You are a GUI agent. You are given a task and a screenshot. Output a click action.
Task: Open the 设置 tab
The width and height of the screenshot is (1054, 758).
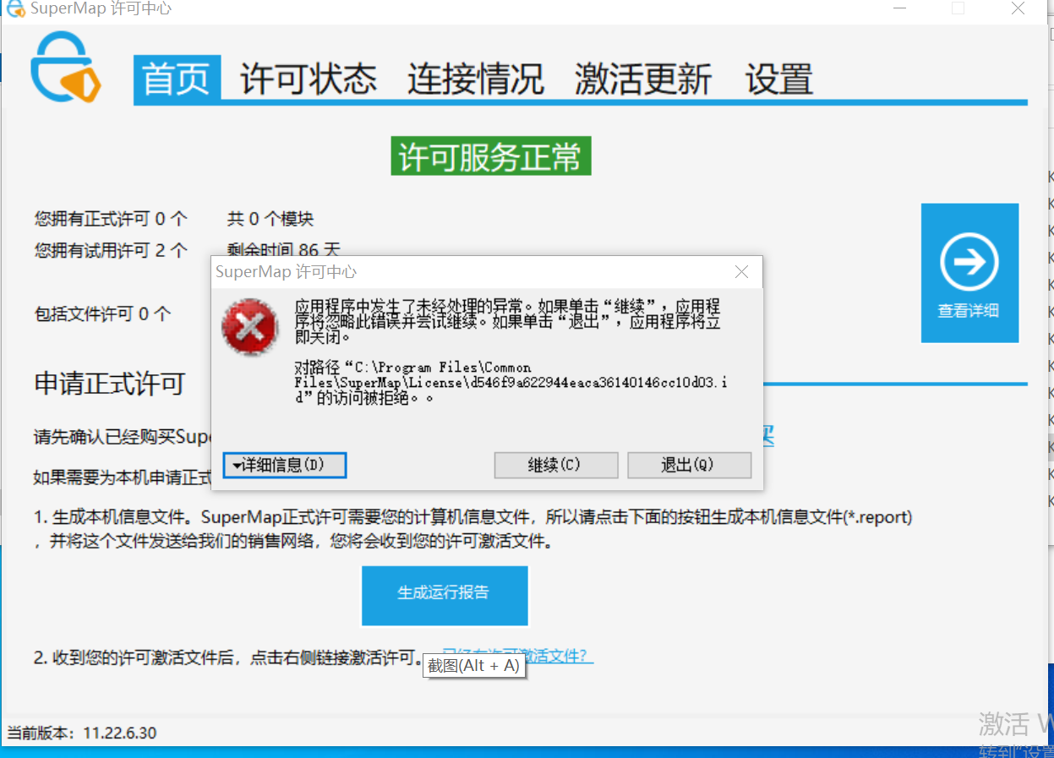[778, 79]
